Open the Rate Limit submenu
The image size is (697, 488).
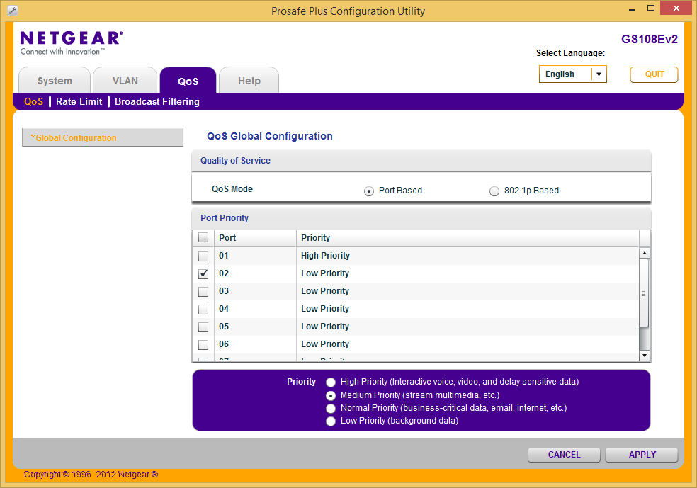pos(79,101)
